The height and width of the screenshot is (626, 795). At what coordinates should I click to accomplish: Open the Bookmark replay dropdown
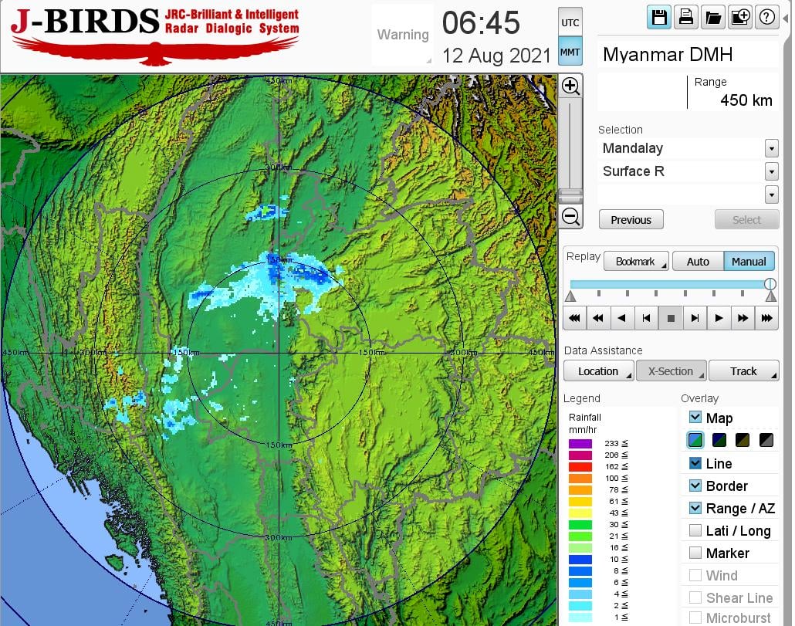(635, 262)
